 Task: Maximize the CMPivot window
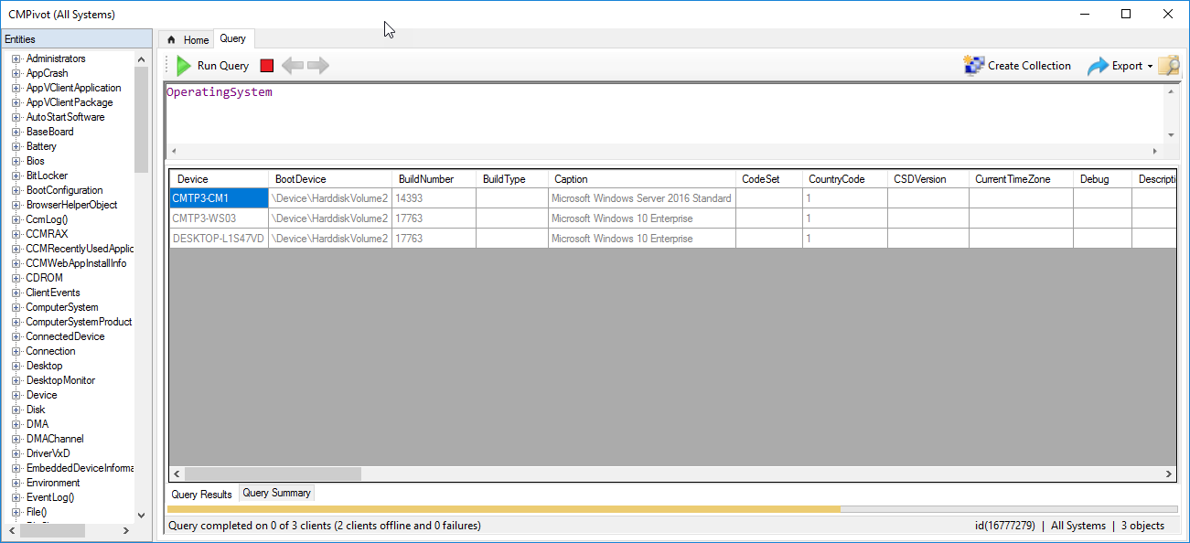[1126, 14]
